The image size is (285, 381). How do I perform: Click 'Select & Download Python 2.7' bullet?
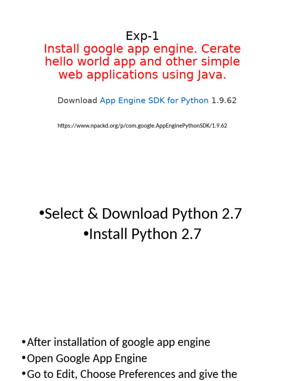[x=141, y=214]
